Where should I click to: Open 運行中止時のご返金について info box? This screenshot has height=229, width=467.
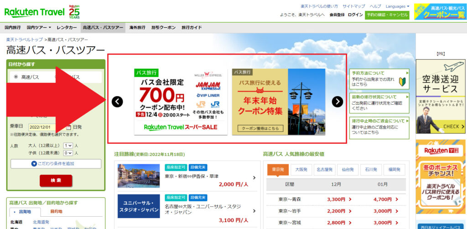point(379,128)
